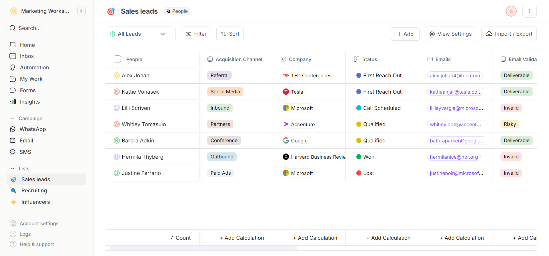
Task: Click the blue First Reach Out status dot for Alex Johan
Action: 359,76
